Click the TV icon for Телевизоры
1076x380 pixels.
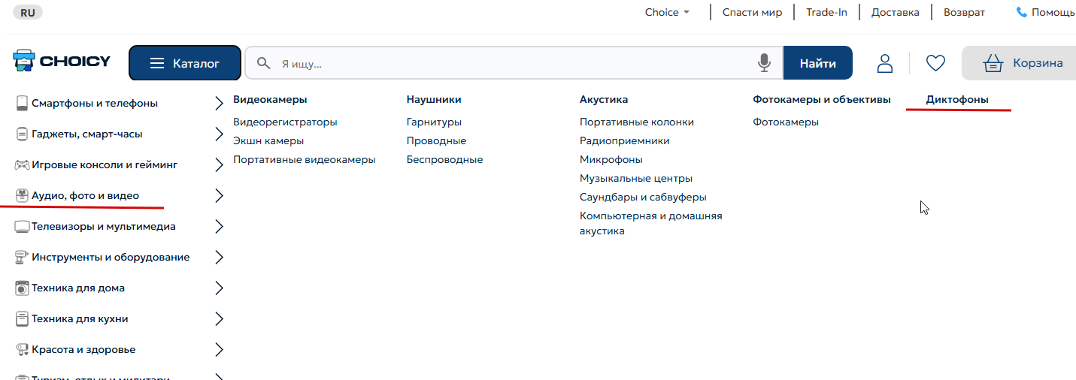point(22,227)
